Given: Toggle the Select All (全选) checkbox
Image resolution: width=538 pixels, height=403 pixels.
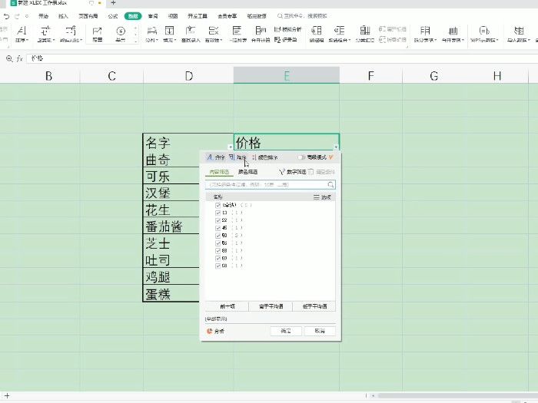Looking at the screenshot, I should coord(218,205).
